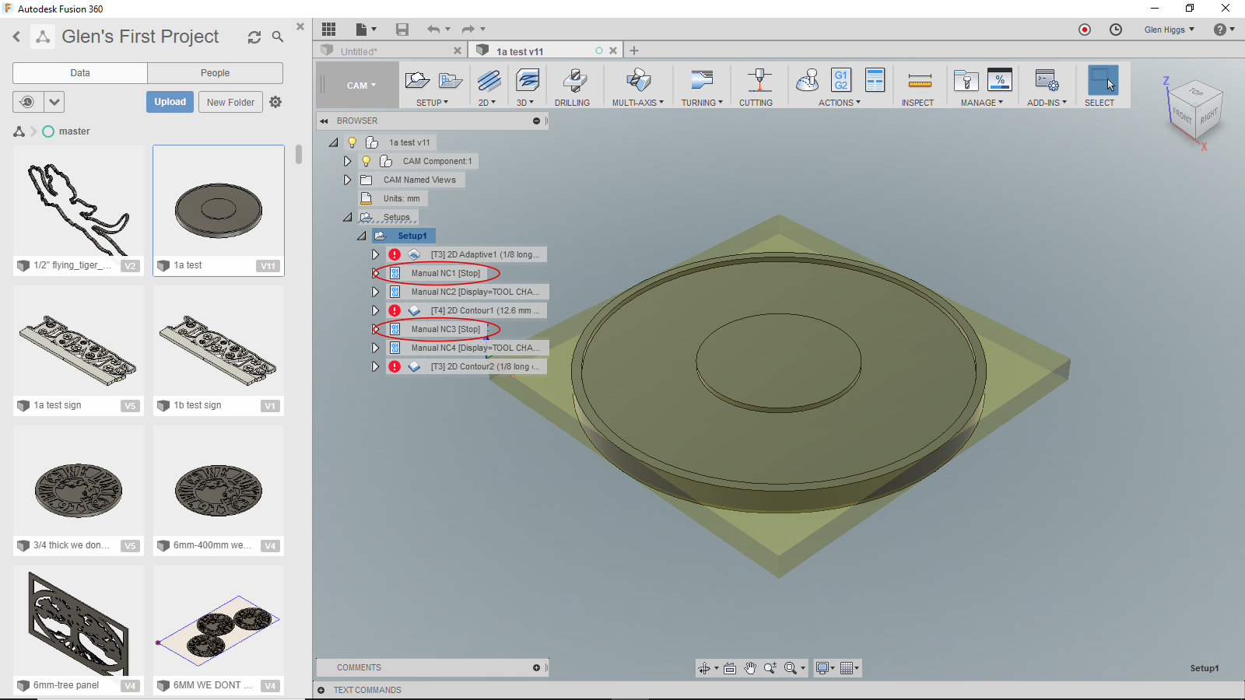Add a new document tab
The height and width of the screenshot is (700, 1245).
coord(634,51)
